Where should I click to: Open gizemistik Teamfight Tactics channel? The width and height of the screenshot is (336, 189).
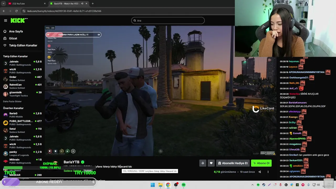22,94
